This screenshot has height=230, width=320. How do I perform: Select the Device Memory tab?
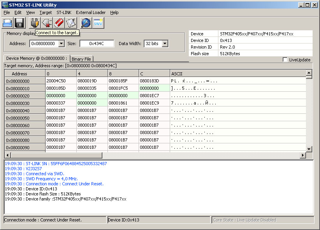coord(36,58)
